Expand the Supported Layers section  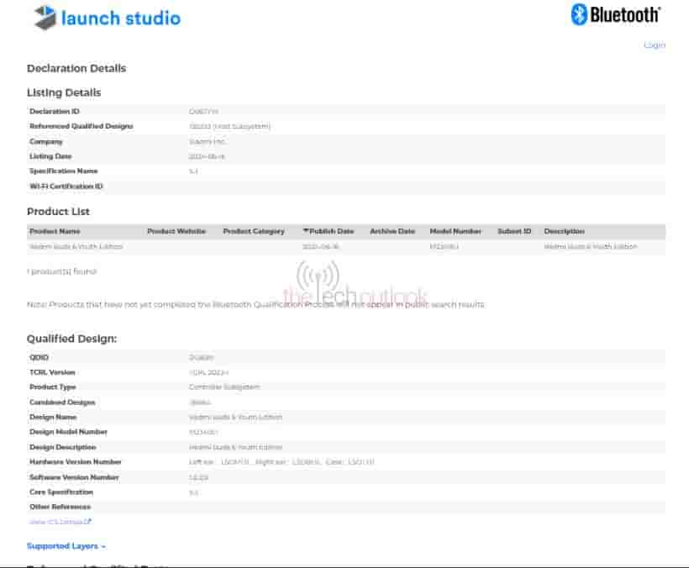pyautogui.click(x=66, y=546)
